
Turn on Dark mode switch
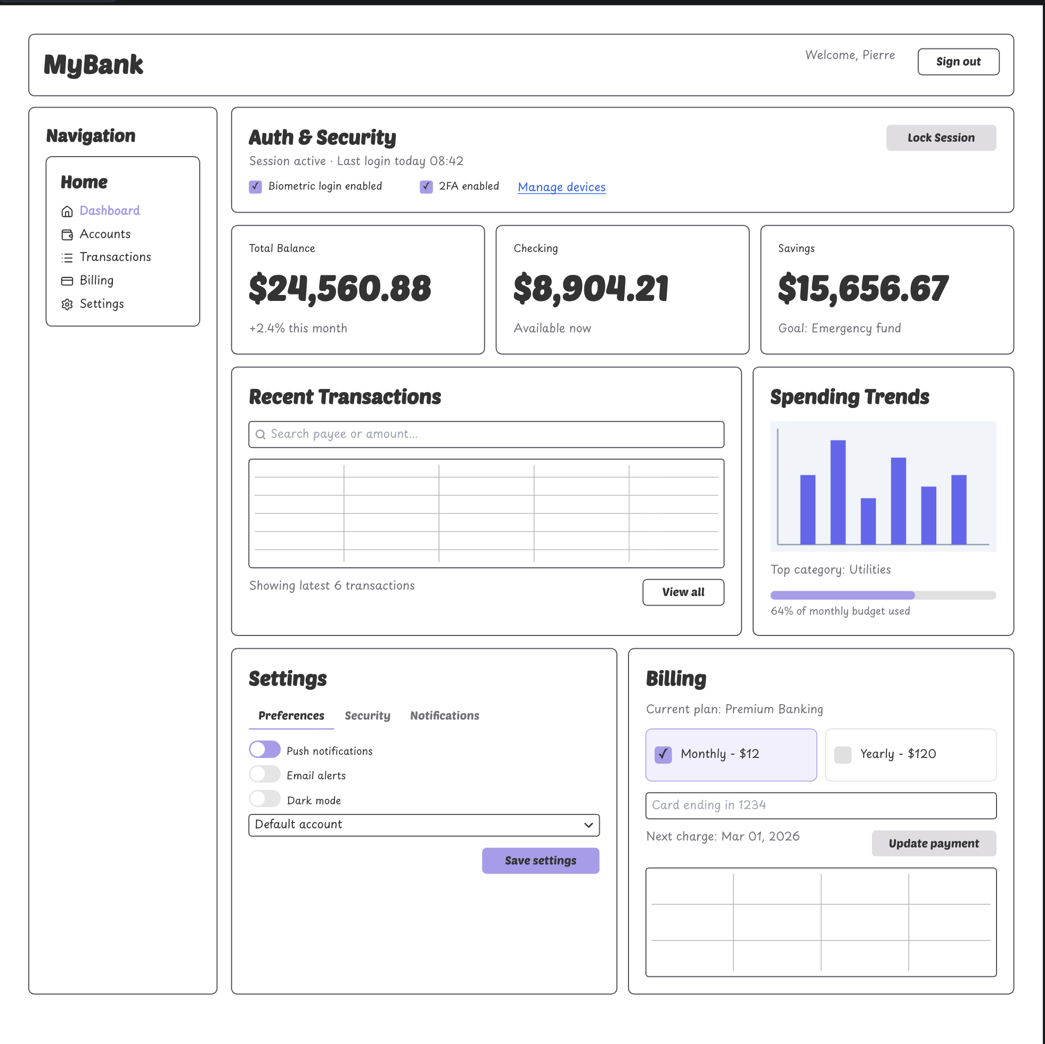coord(265,798)
